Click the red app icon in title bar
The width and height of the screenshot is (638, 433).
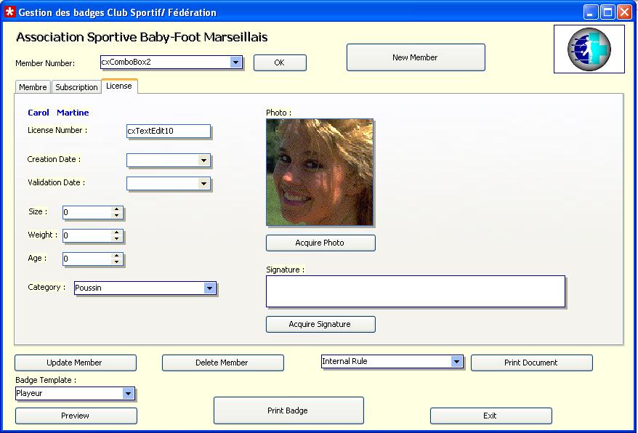(x=9, y=12)
